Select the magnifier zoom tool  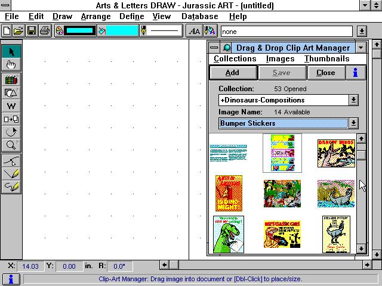point(11,145)
